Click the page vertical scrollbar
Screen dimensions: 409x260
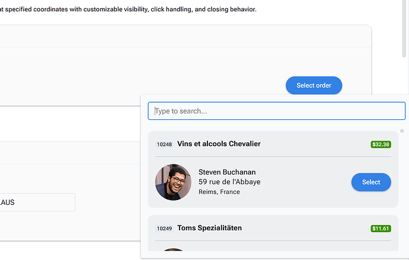coord(404,28)
